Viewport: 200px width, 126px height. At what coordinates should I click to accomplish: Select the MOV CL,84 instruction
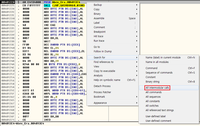[51, 48]
